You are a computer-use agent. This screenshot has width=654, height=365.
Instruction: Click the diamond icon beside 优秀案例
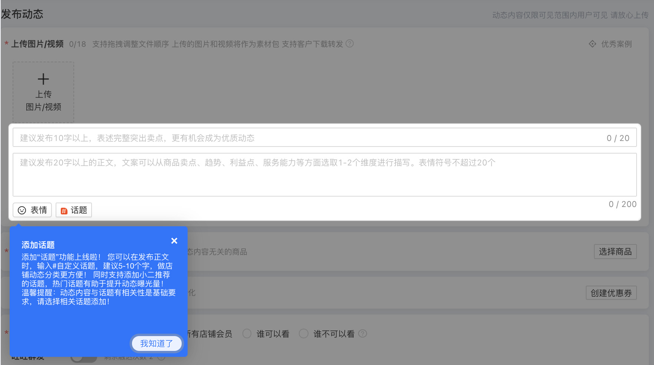592,44
